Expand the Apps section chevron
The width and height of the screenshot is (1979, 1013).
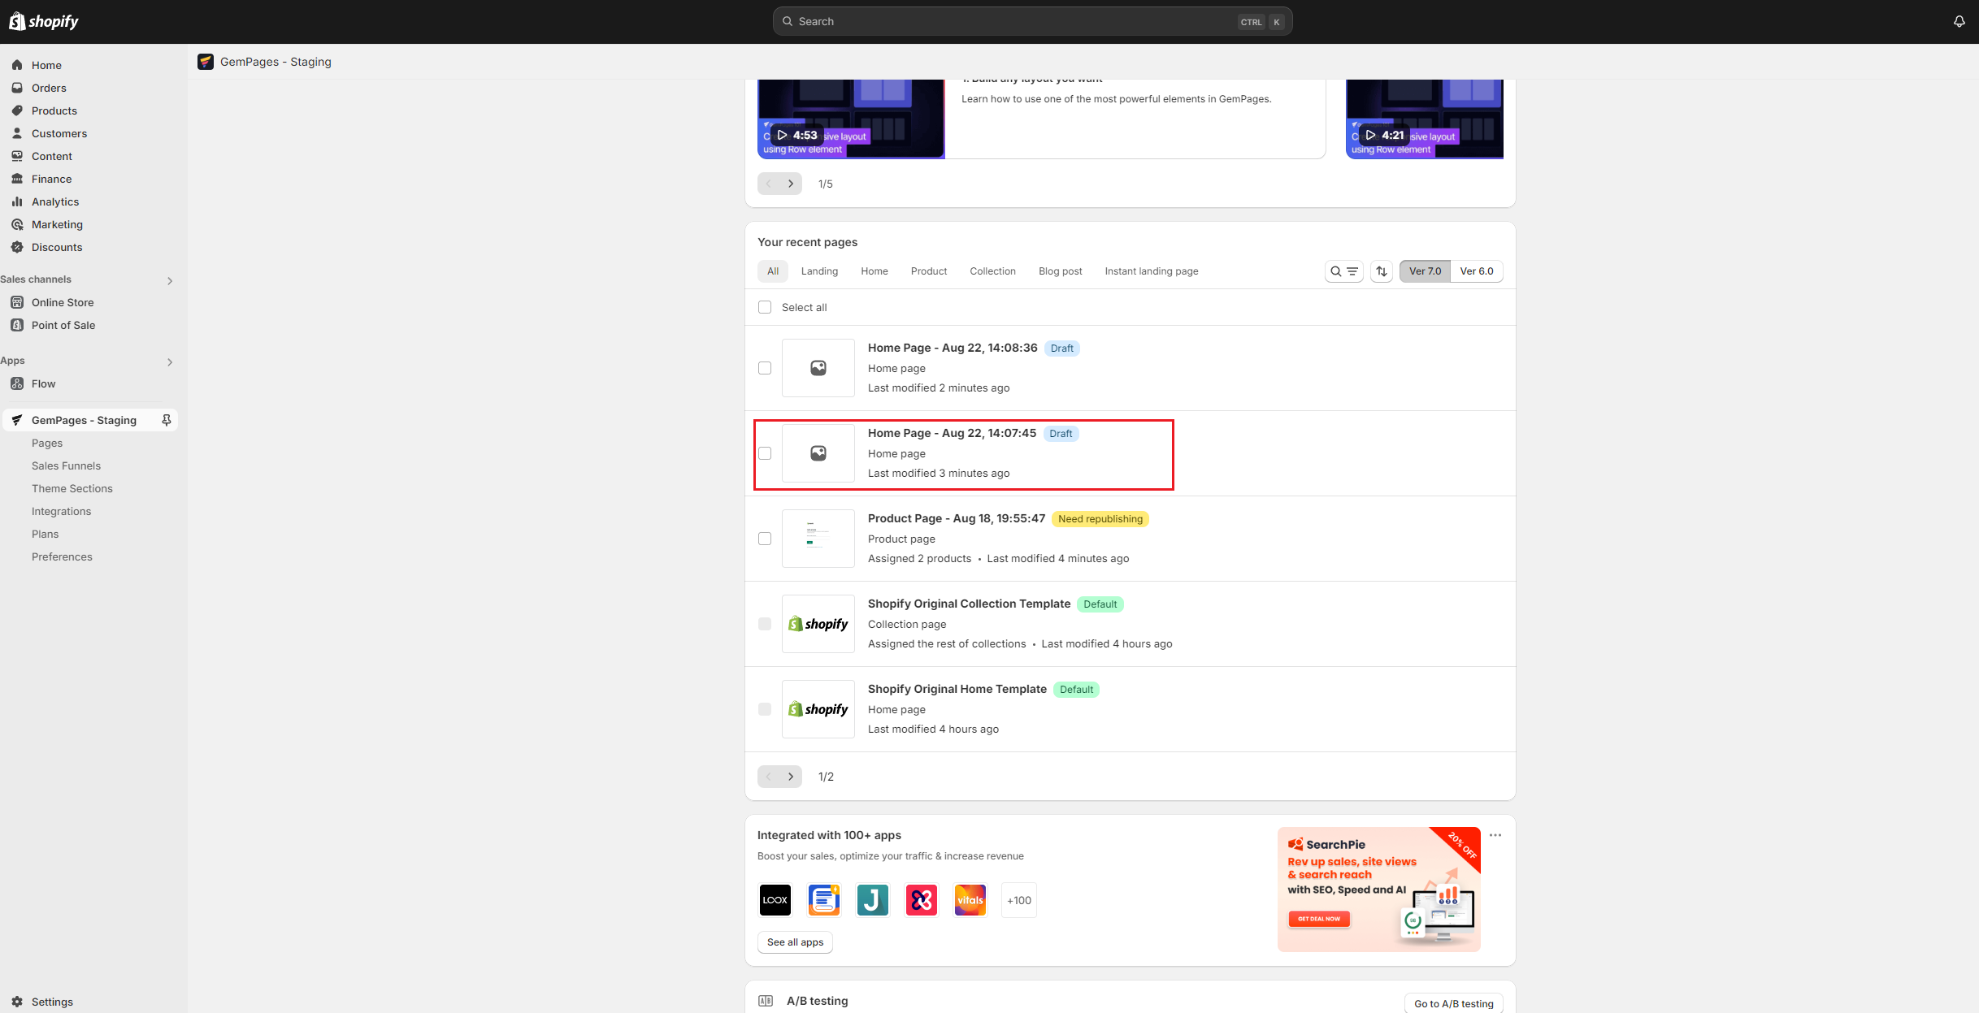170,361
